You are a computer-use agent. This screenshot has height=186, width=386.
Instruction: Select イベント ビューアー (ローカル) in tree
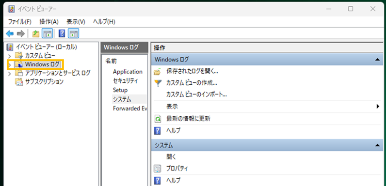(x=47, y=47)
